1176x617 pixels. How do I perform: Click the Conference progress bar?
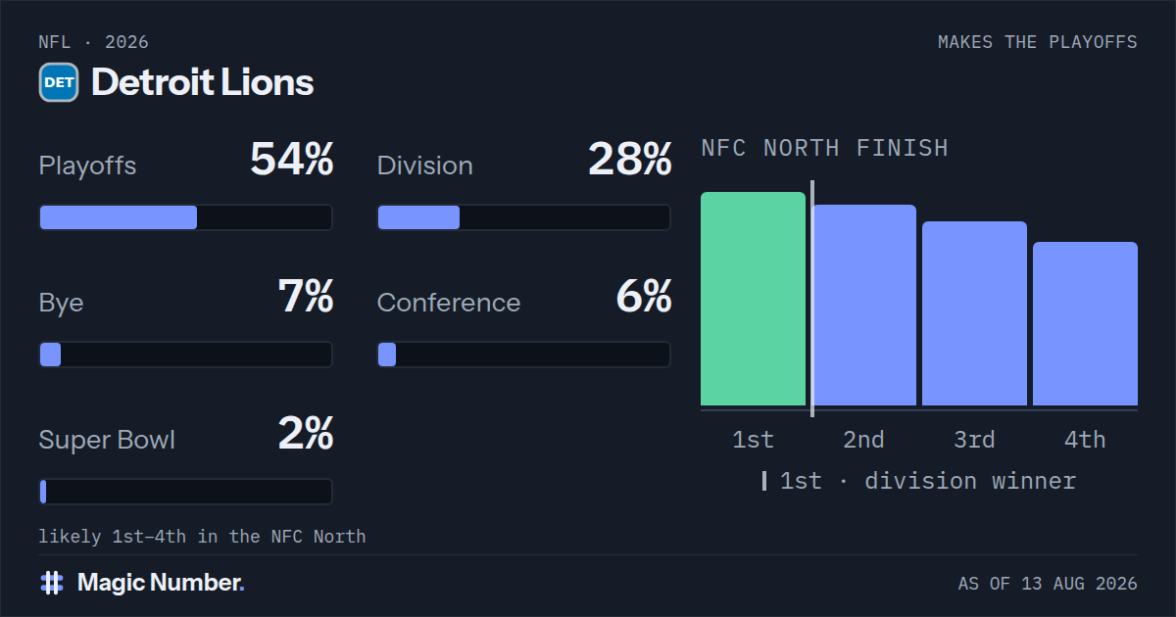tap(524, 355)
